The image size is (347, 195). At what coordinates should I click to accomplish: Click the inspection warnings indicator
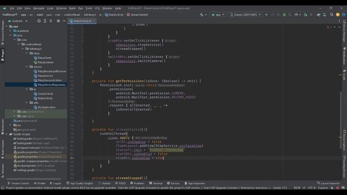(329, 27)
